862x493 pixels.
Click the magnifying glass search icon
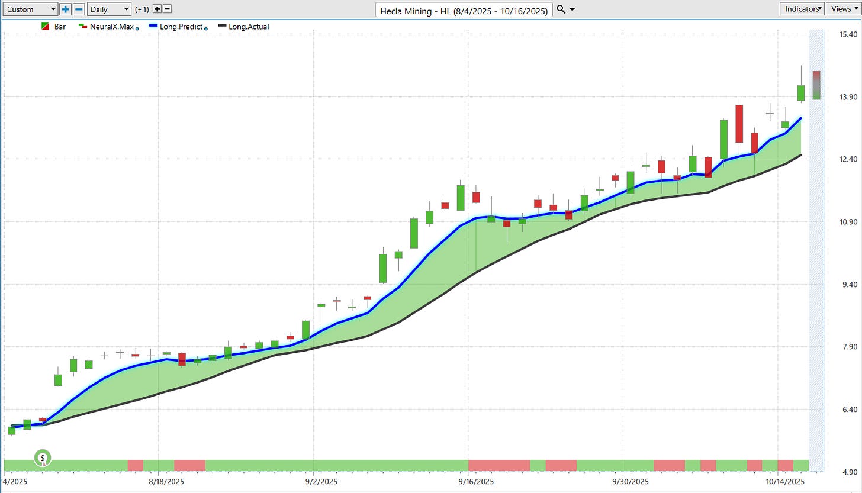point(562,9)
